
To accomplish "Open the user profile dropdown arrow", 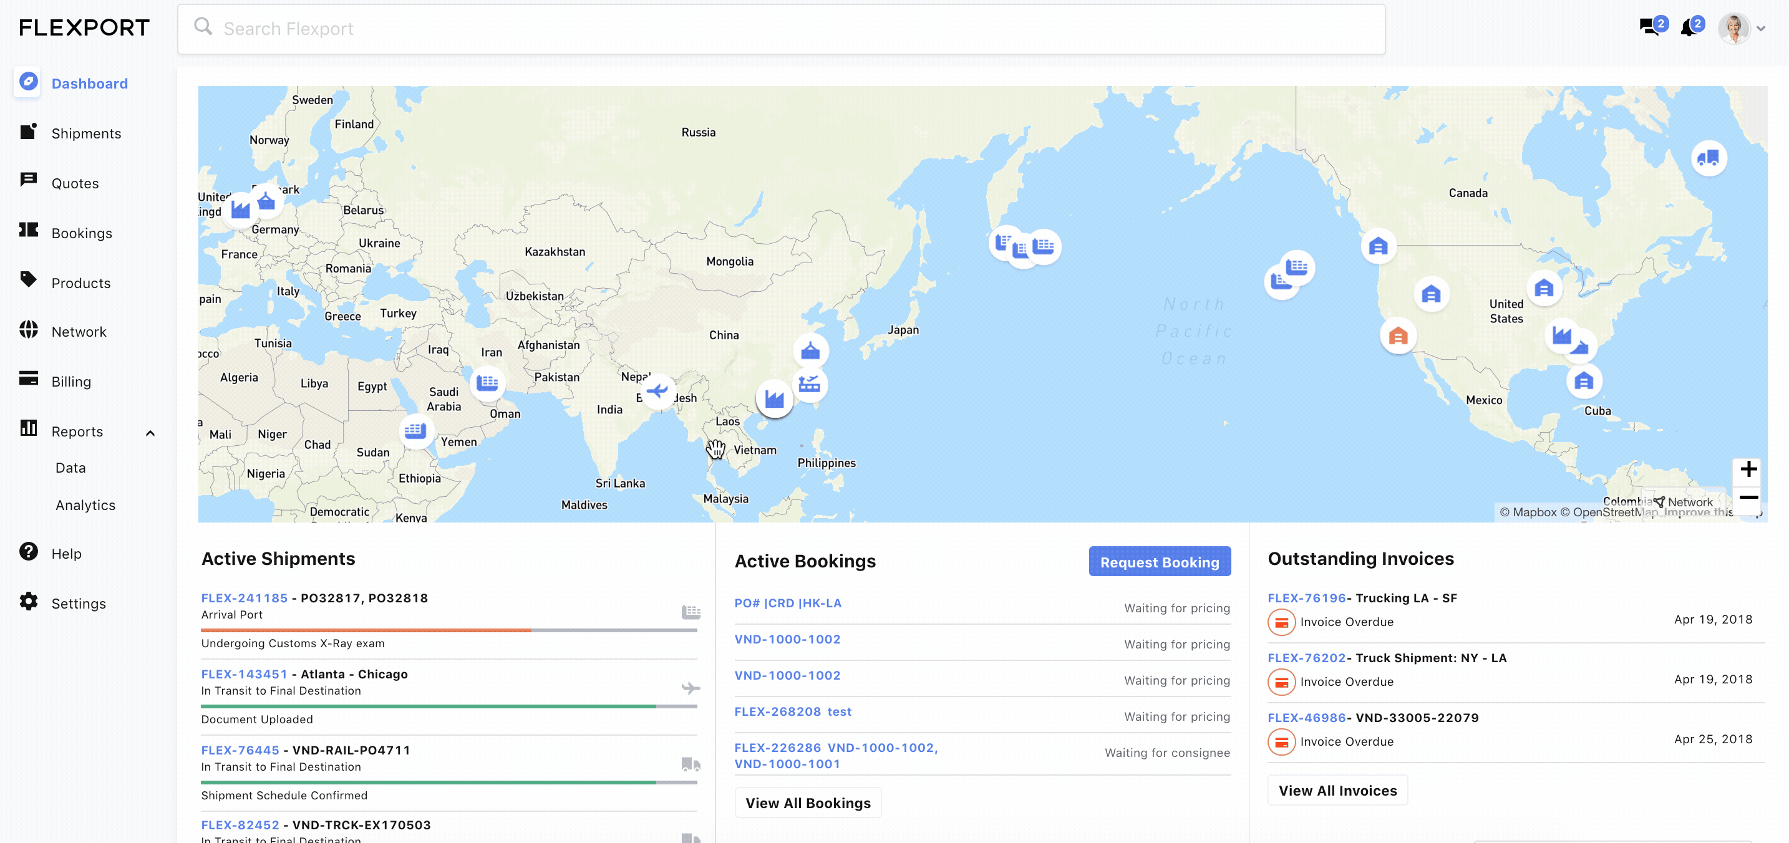I will (x=1760, y=29).
